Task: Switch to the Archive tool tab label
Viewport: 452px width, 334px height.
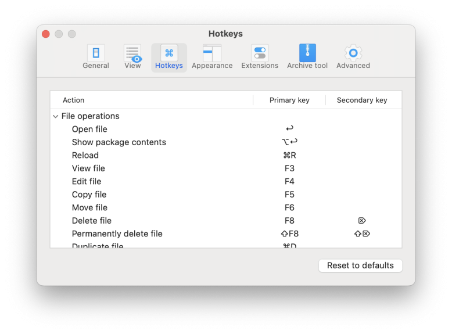Action: 307,66
